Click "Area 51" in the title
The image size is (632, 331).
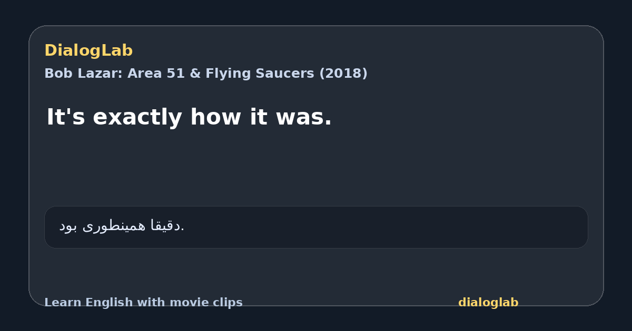pos(155,74)
